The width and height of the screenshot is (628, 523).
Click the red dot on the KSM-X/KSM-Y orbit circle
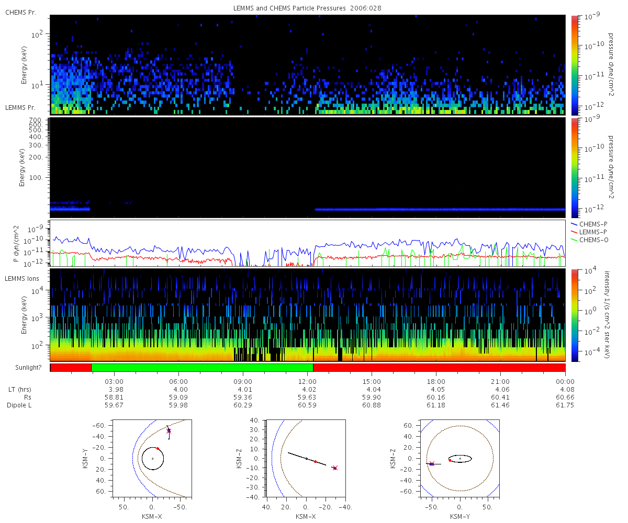point(158,448)
